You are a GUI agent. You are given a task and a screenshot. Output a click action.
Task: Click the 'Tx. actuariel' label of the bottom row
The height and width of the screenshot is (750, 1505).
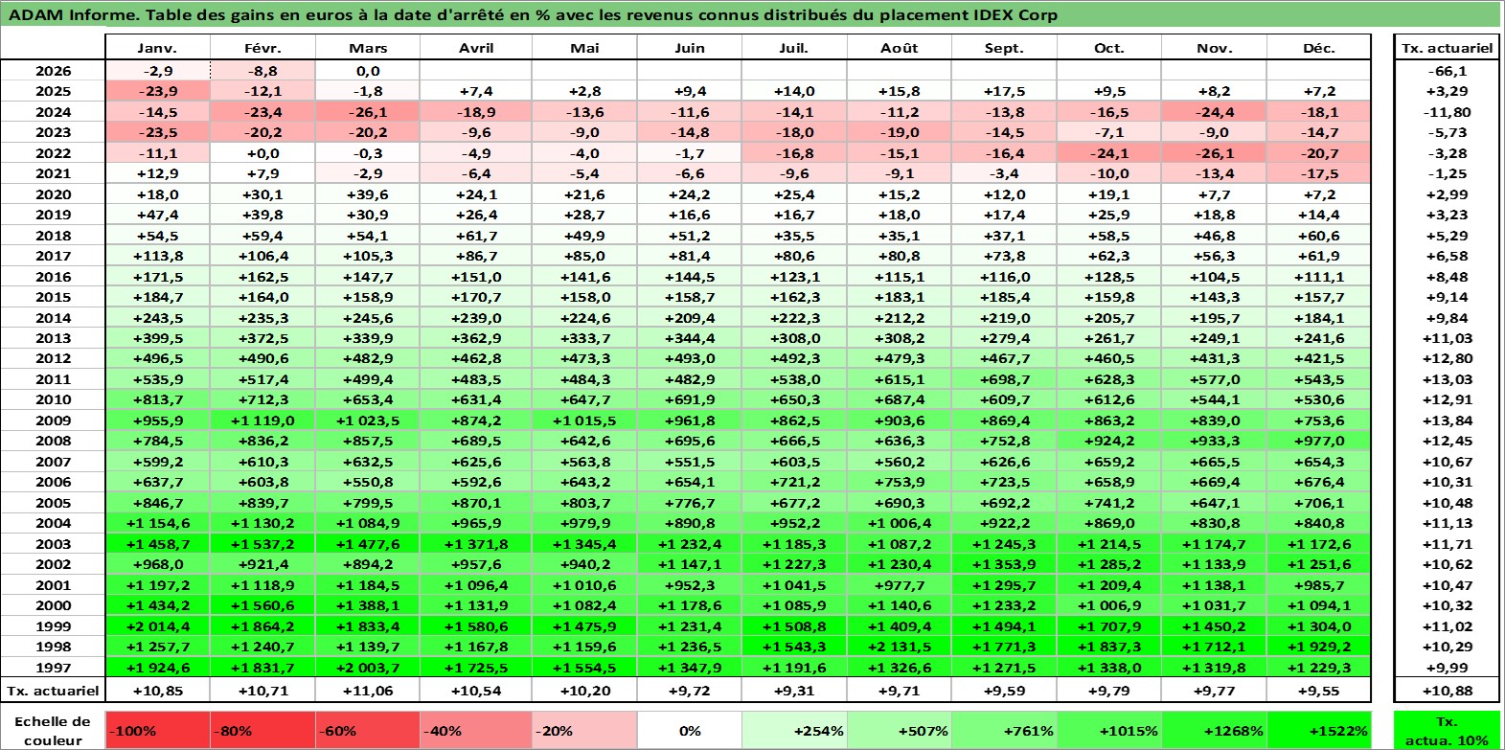tap(53, 690)
